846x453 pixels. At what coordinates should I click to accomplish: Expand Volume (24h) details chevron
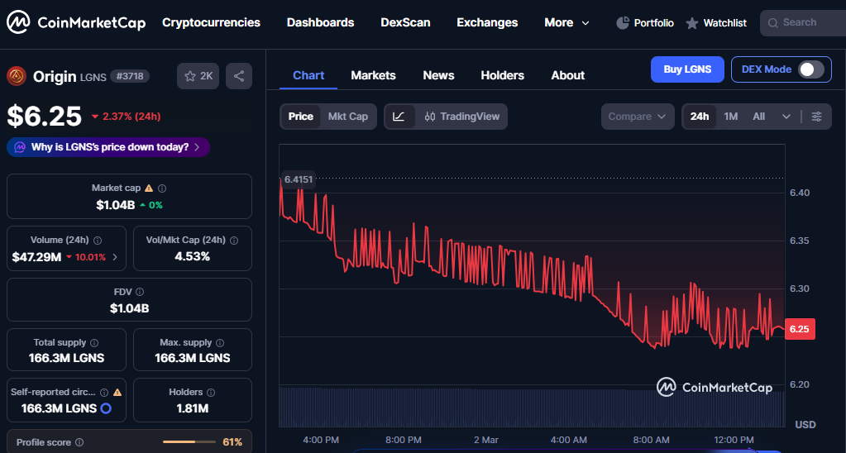(114, 257)
